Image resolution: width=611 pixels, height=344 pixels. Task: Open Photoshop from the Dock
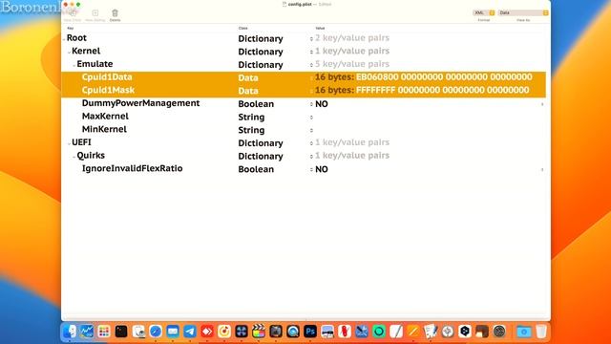pyautogui.click(x=310, y=332)
